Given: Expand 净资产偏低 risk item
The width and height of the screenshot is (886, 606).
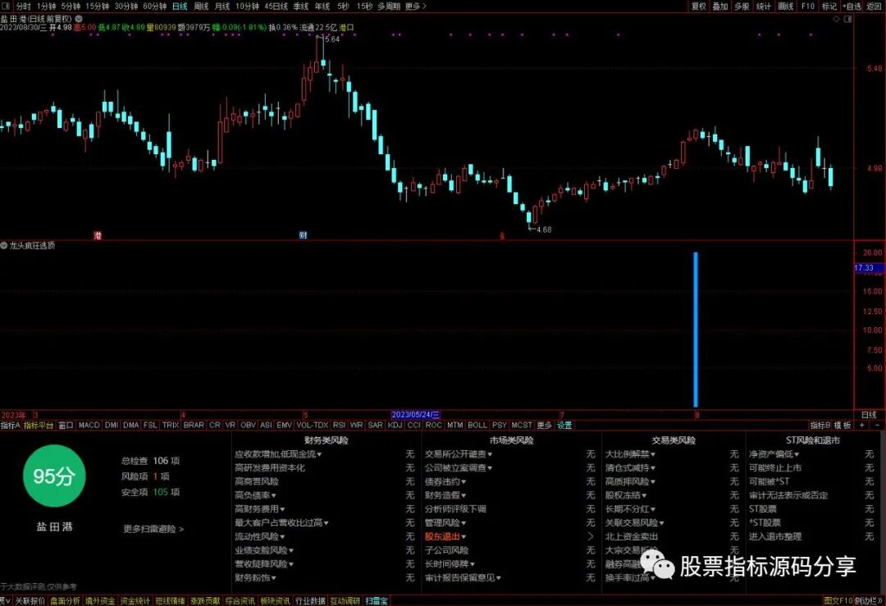Looking at the screenshot, I should [774, 454].
